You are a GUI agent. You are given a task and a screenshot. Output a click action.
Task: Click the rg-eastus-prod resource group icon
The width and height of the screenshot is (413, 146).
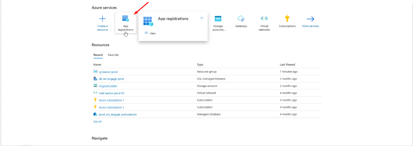click(x=95, y=72)
